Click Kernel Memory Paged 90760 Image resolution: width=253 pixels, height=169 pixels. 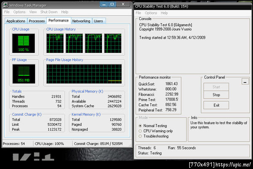116,124
